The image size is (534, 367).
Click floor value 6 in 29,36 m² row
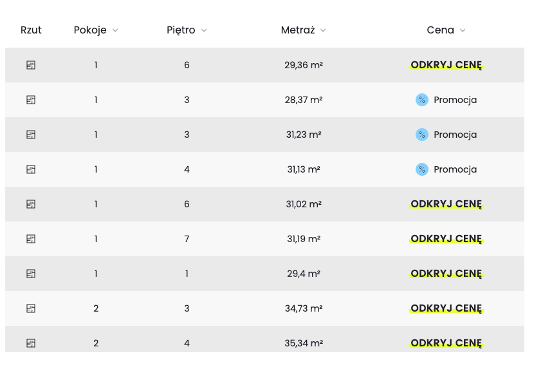point(187,65)
